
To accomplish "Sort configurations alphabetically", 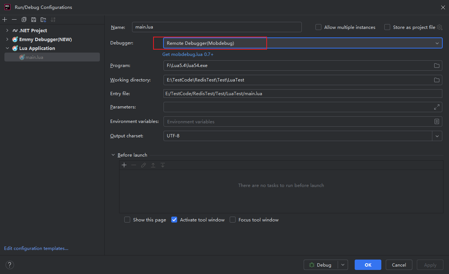I will (53, 20).
